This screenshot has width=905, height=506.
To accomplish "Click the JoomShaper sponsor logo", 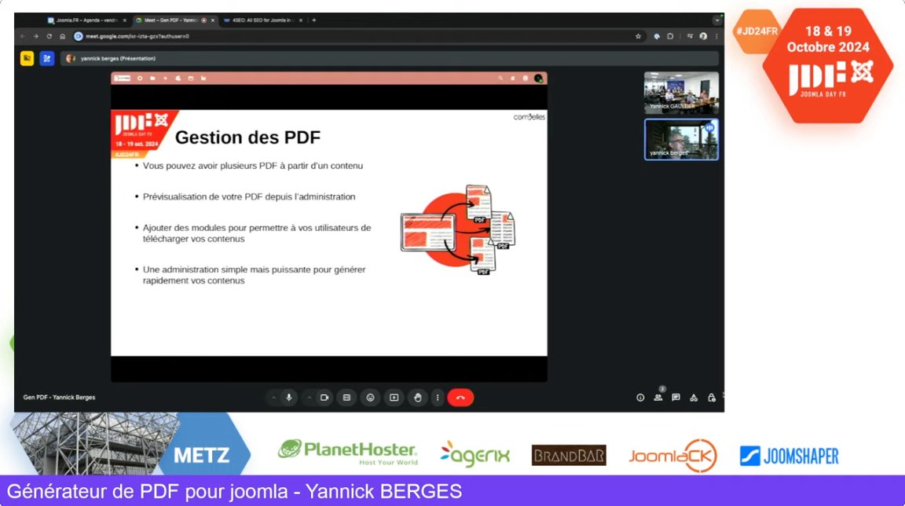I will (x=789, y=456).
